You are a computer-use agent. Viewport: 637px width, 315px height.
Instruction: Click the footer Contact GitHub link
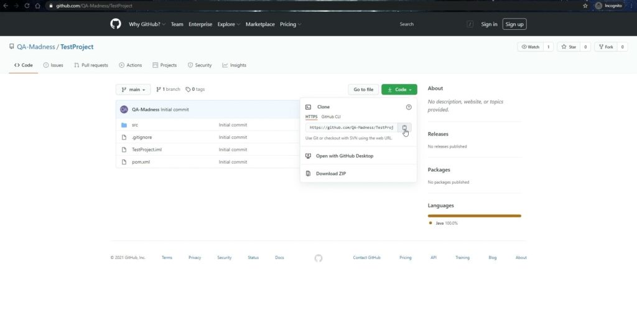[x=367, y=258]
